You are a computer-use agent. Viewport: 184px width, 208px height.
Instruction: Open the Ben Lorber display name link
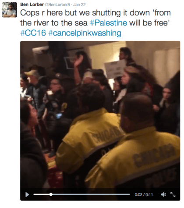point(32,4)
